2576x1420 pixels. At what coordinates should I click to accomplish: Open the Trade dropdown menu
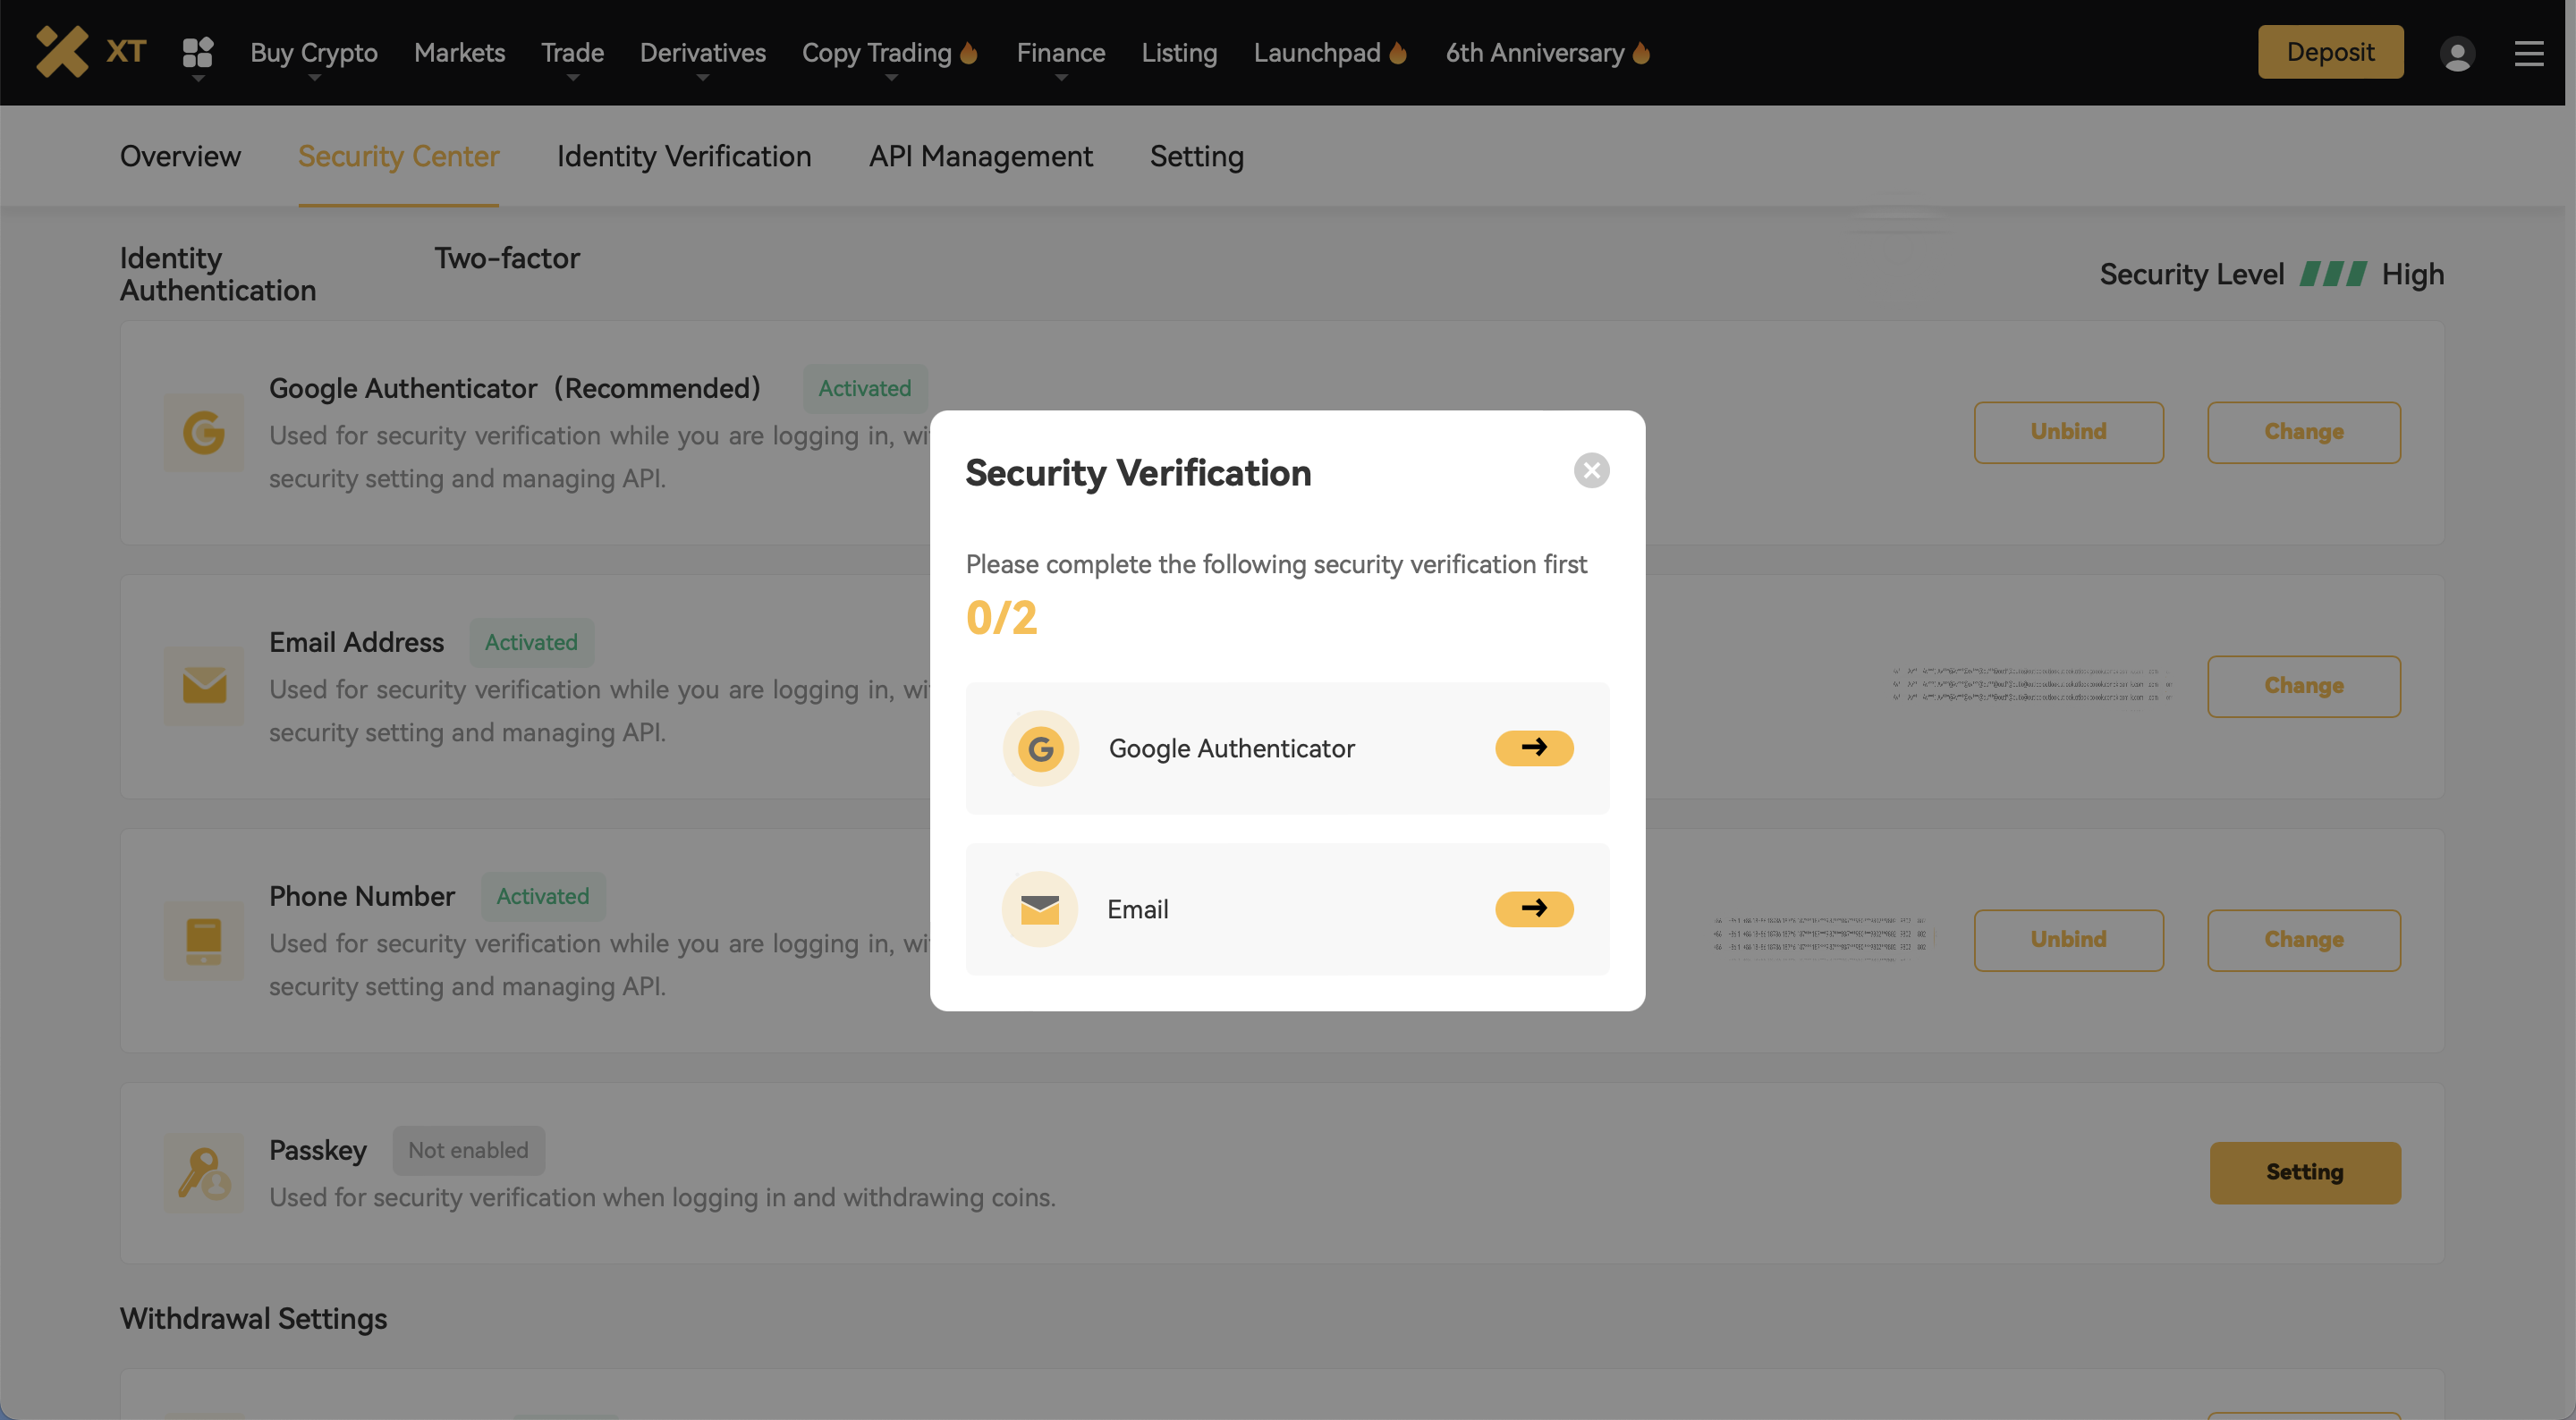pos(572,53)
